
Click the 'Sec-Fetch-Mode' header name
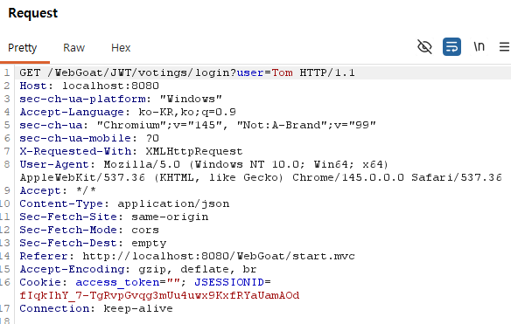(68, 230)
